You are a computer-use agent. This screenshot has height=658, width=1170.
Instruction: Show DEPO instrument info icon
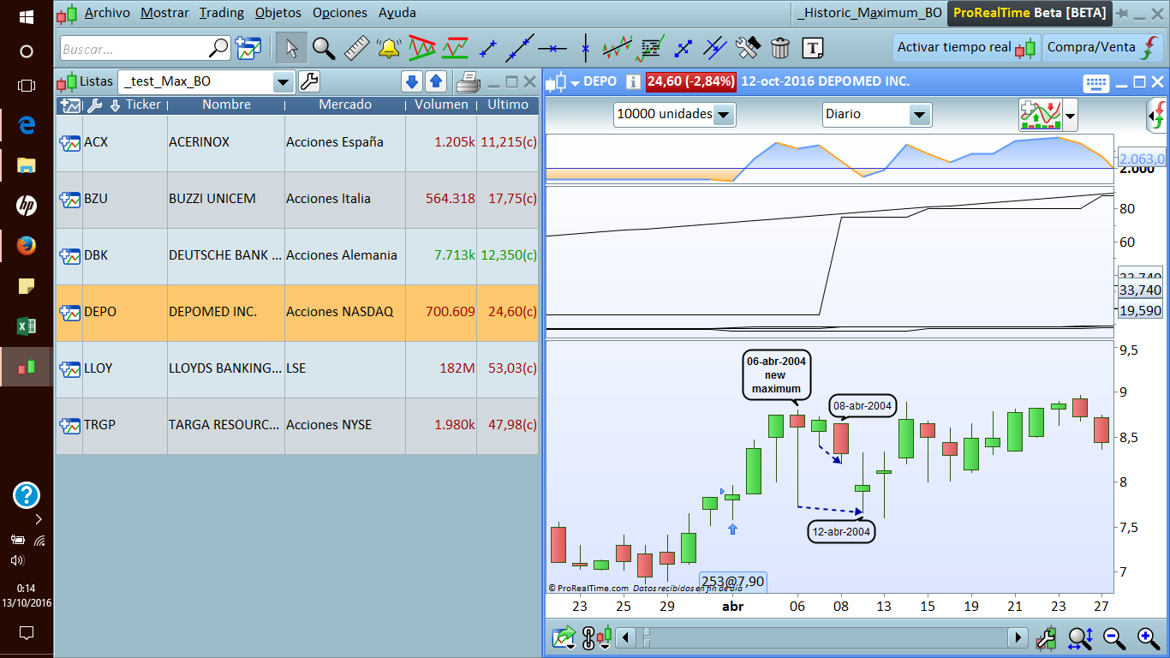coord(633,82)
